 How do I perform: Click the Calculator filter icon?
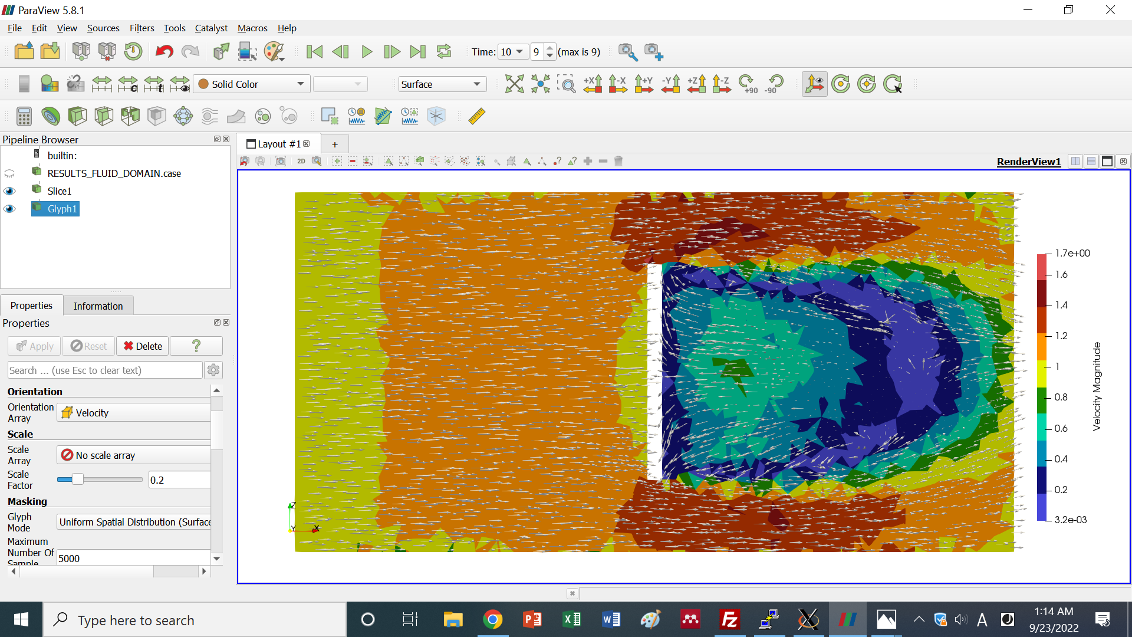pyautogui.click(x=24, y=116)
